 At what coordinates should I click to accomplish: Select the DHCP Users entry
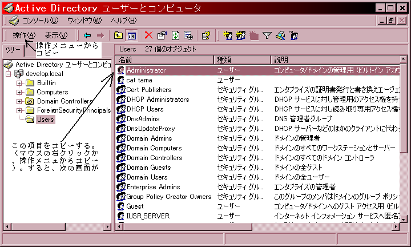click(145, 109)
